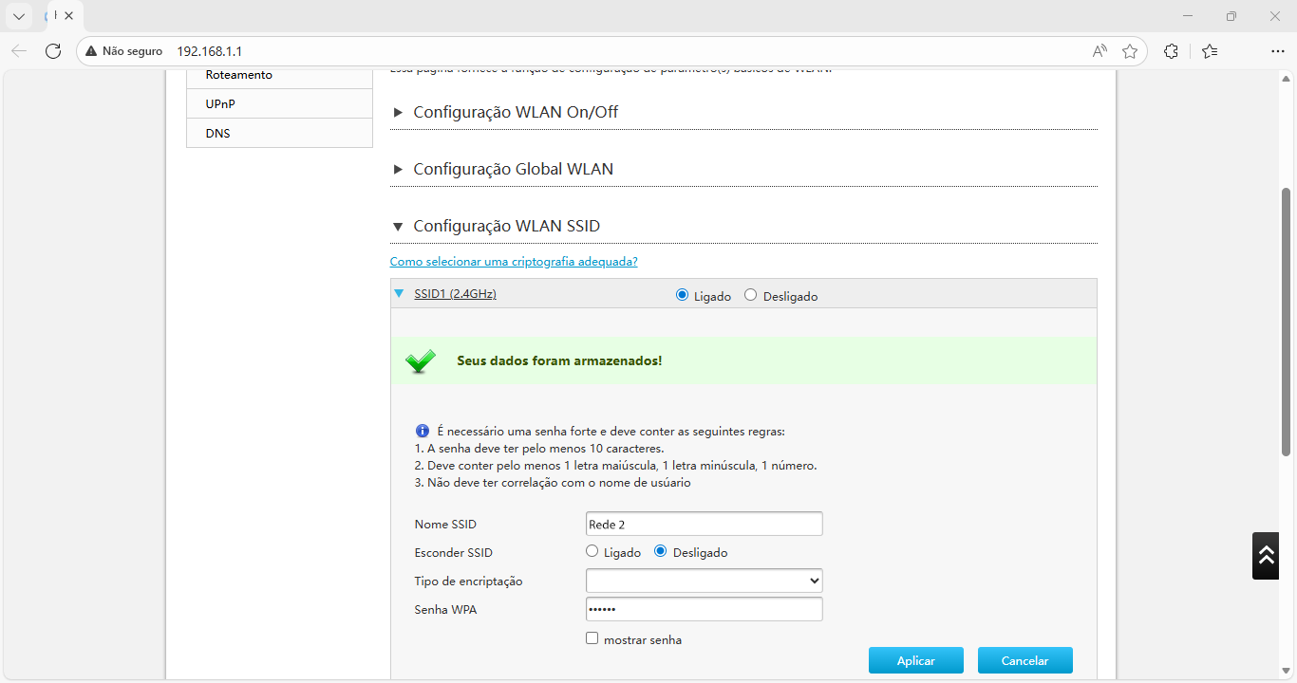This screenshot has width=1297, height=683.
Task: Open 'Como selecionar uma criptografia adequada?' link
Action: tap(514, 261)
